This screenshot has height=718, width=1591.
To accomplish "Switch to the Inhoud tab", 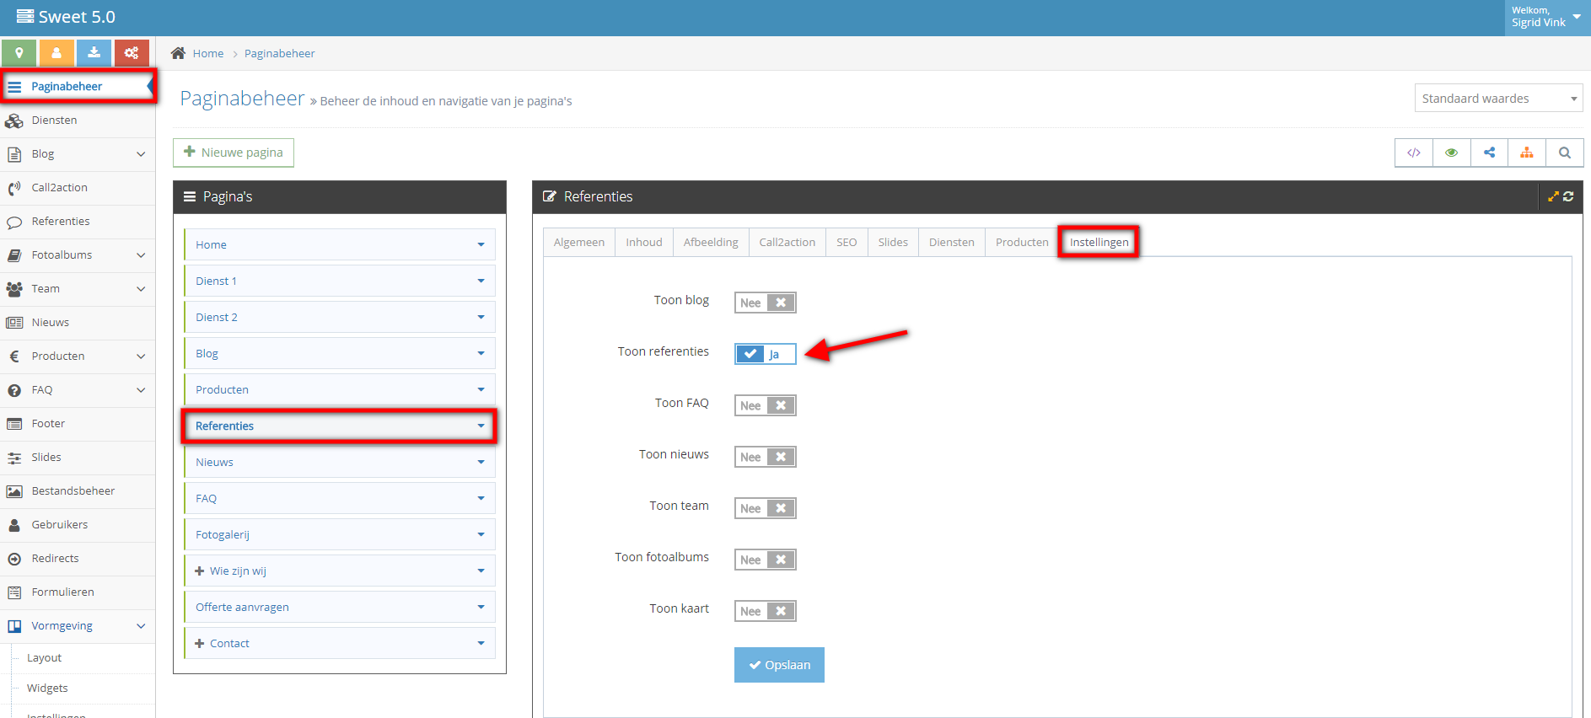I will click(x=644, y=242).
